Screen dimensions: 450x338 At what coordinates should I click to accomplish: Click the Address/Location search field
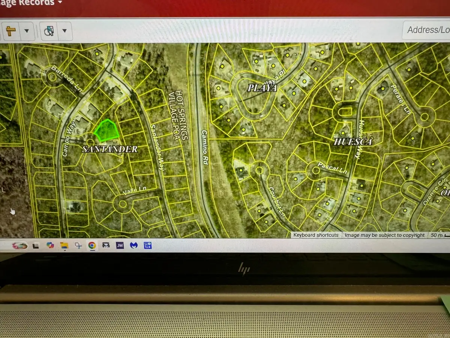click(x=427, y=30)
